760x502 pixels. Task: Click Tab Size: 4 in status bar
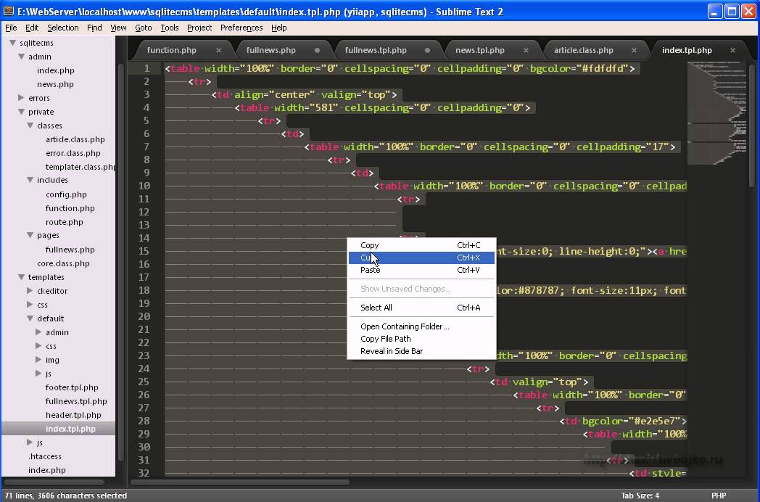640,495
